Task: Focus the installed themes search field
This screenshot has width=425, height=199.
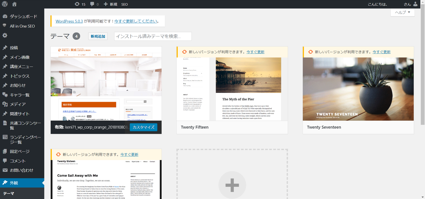Action: pyautogui.click(x=153, y=36)
